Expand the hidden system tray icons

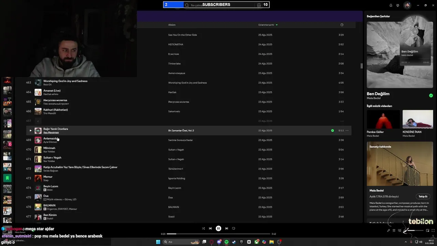point(405,242)
